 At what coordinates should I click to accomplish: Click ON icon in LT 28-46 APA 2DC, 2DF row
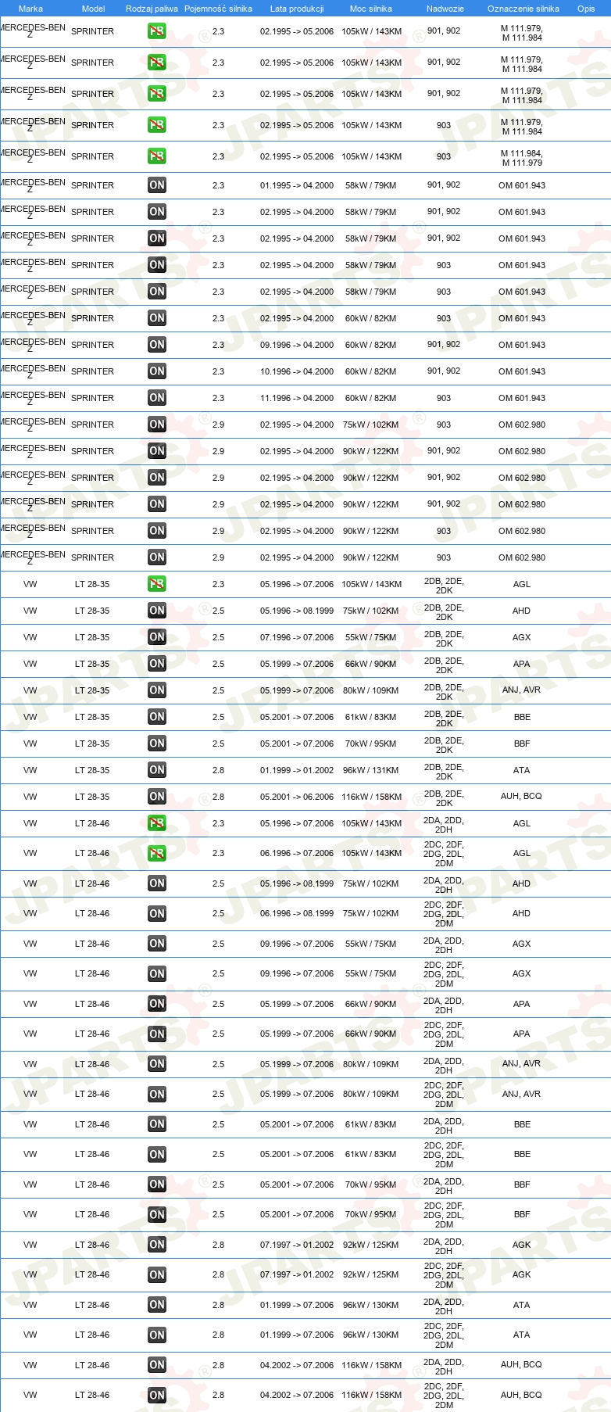click(x=157, y=1034)
